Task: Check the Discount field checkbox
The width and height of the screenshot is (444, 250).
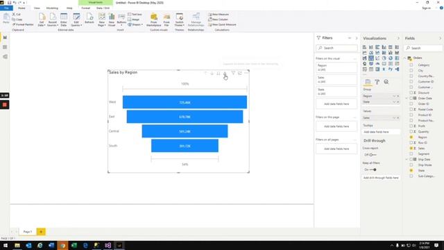Action: [411, 92]
